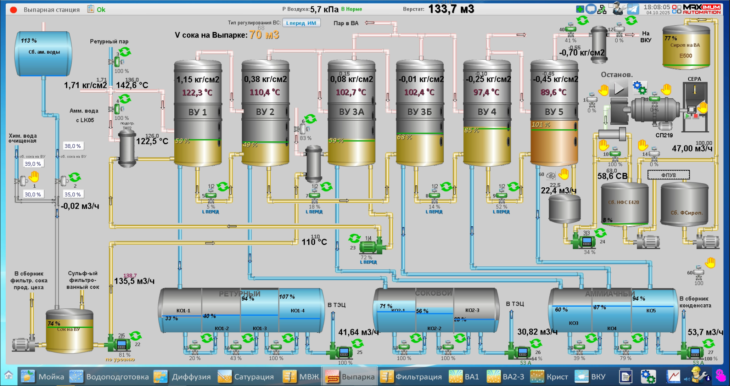Screen dimensions: 730x386
Task: Click 'L ПЕРЕД' mode label under pump 23
Action: [368, 262]
